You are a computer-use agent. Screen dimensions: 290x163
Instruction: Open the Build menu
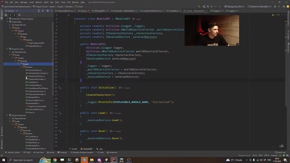[46, 2]
